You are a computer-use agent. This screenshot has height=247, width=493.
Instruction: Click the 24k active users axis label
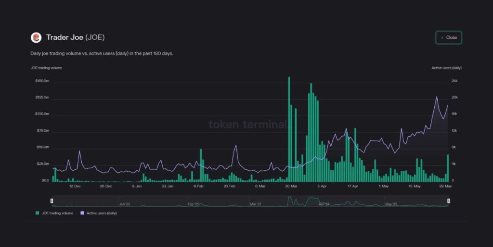(x=454, y=81)
